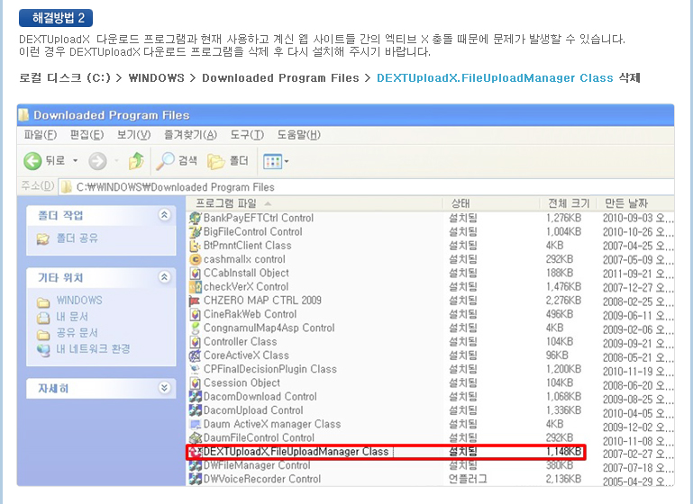The image size is (693, 504).
Task: Click BtPmntClient Class file icon
Action: pos(195,246)
